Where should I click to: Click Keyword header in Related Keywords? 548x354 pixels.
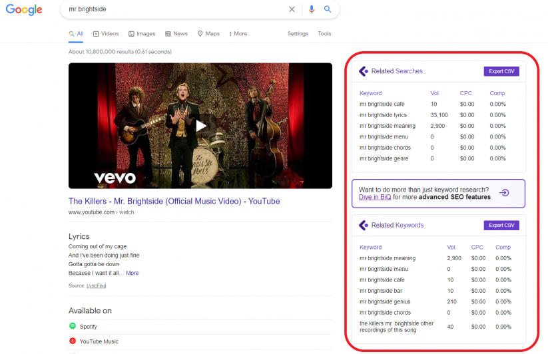[370, 247]
